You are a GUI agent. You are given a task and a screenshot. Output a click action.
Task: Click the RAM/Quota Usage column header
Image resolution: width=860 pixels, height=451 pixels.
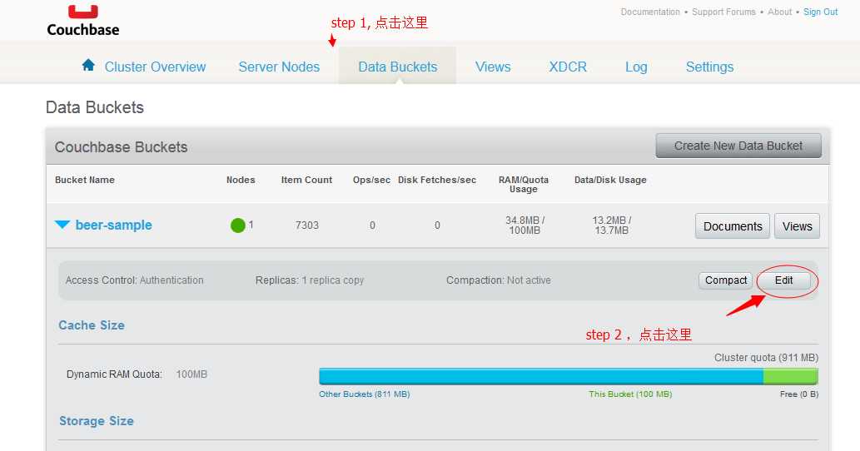(x=523, y=184)
